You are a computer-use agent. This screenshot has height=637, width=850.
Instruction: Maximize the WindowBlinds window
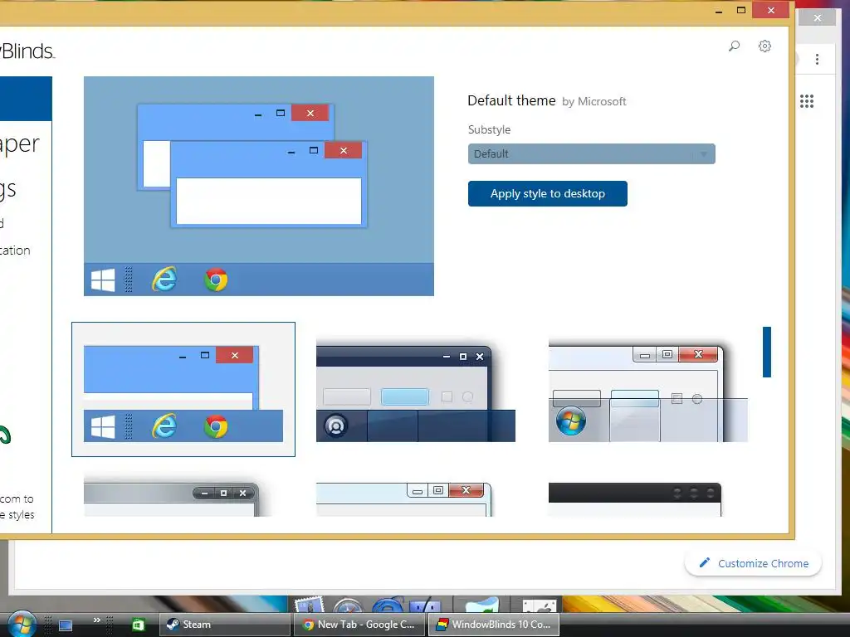pyautogui.click(x=741, y=10)
